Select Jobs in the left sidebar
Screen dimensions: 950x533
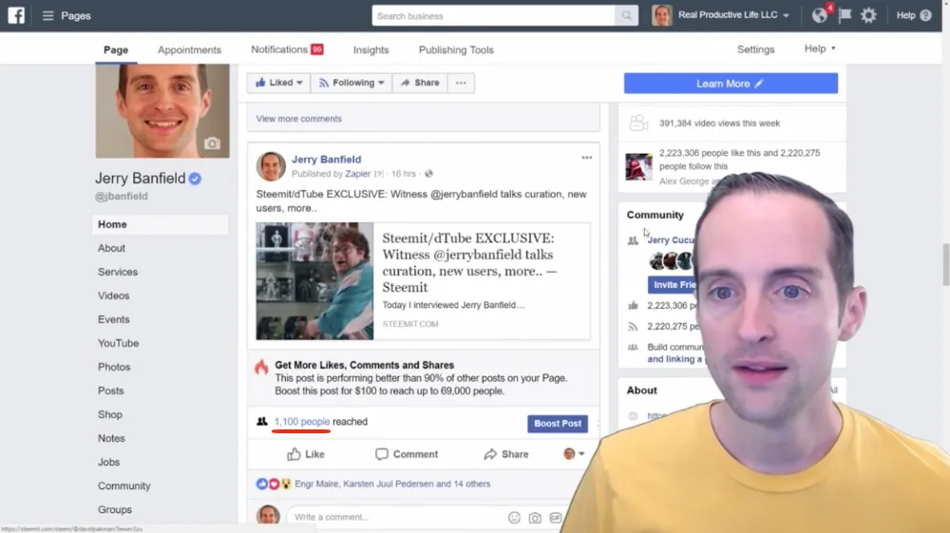point(108,462)
